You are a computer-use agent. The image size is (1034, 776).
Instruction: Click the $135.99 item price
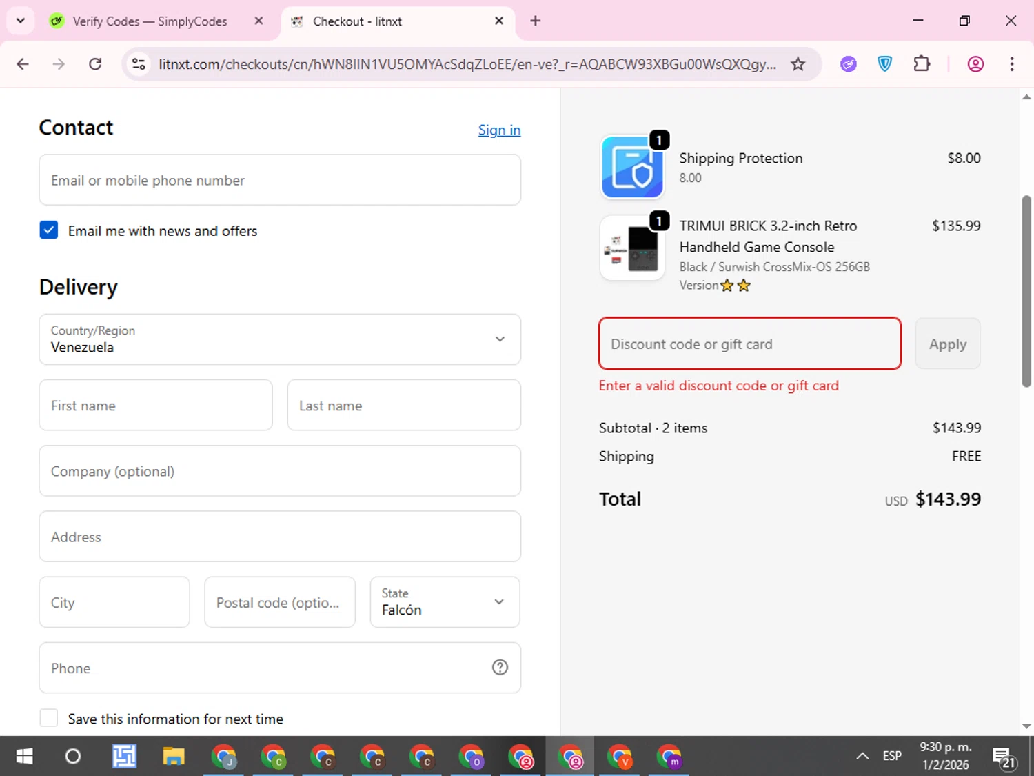tap(956, 226)
